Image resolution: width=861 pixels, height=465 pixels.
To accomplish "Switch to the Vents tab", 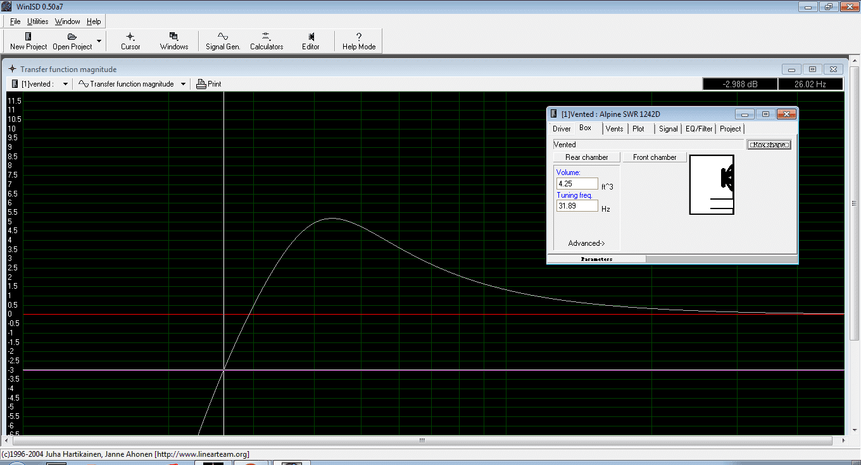I will click(x=614, y=129).
